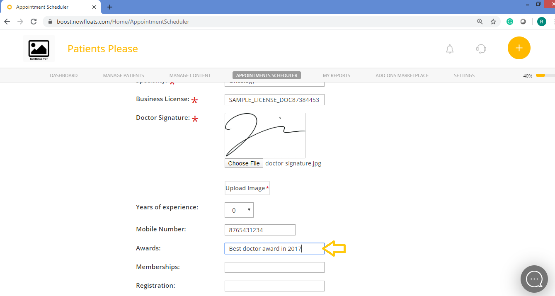Image resolution: width=555 pixels, height=296 pixels.
Task: Open Add-ons Marketplace menu item
Action: point(402,75)
